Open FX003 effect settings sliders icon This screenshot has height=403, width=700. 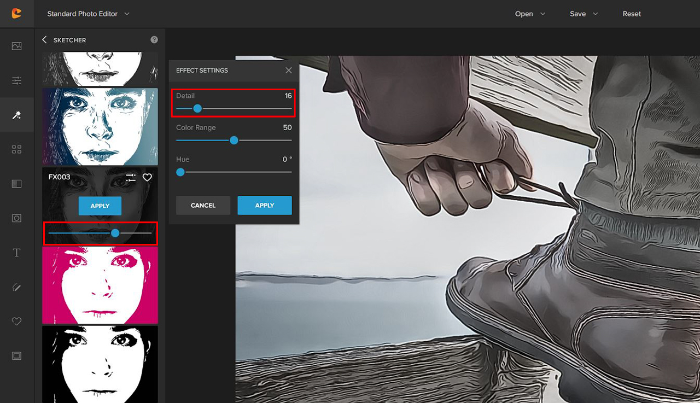[x=131, y=178]
